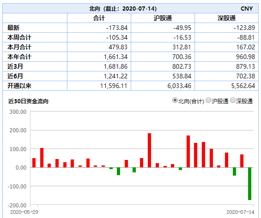Click the 本月合计 row label
Image resolution: width=261 pixels, height=218 pixels.
tap(19, 47)
